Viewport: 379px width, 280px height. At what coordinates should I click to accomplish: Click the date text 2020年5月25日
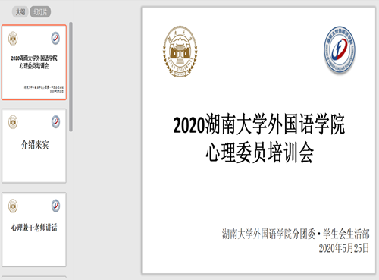click(x=344, y=248)
